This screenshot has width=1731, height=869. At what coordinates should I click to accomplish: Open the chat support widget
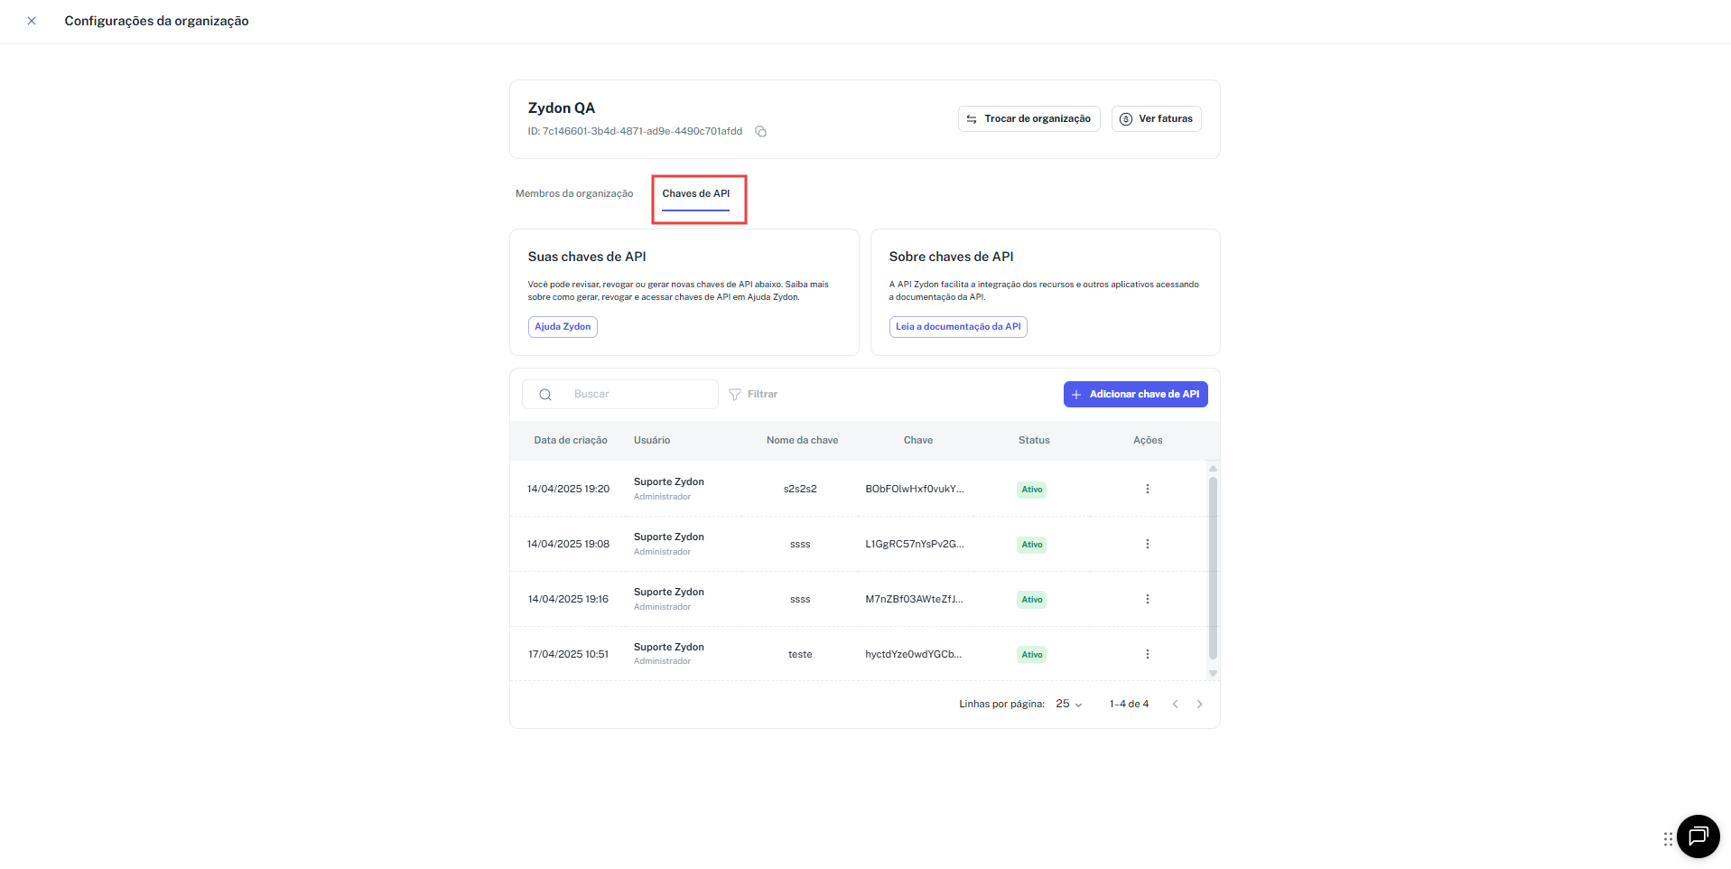tap(1698, 836)
